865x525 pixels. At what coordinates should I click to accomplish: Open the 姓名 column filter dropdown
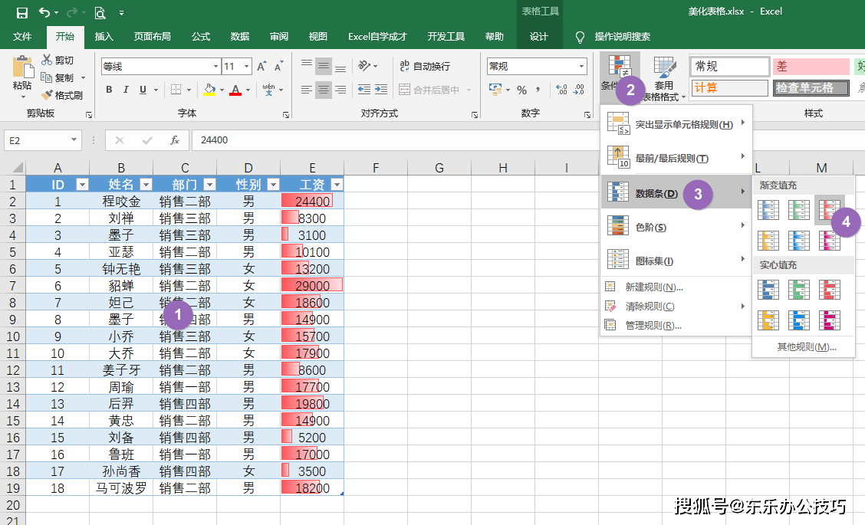(146, 184)
